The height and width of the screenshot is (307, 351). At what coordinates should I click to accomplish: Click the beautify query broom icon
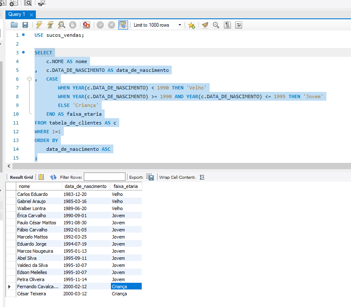click(205, 25)
